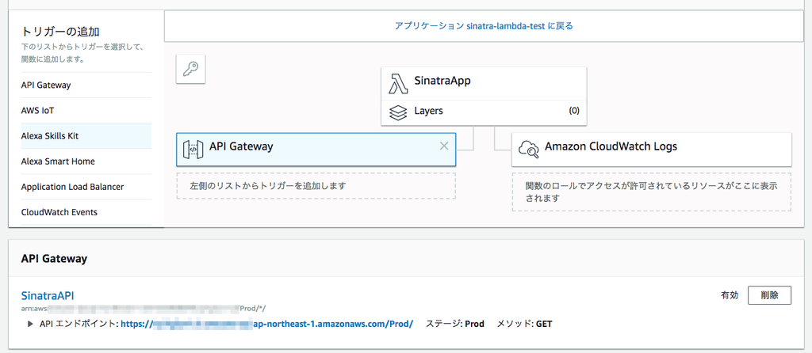Select API Gateway in trigger list
This screenshot has width=812, height=353.
[x=86, y=85]
